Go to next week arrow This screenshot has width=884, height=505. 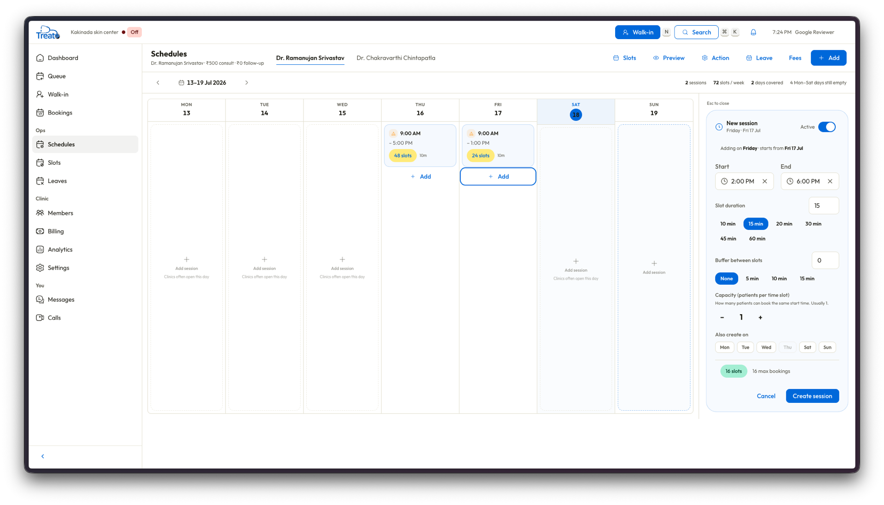pos(247,83)
